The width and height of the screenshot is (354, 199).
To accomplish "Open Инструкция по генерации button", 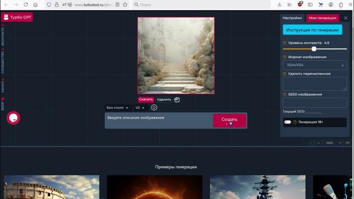I will [x=313, y=30].
